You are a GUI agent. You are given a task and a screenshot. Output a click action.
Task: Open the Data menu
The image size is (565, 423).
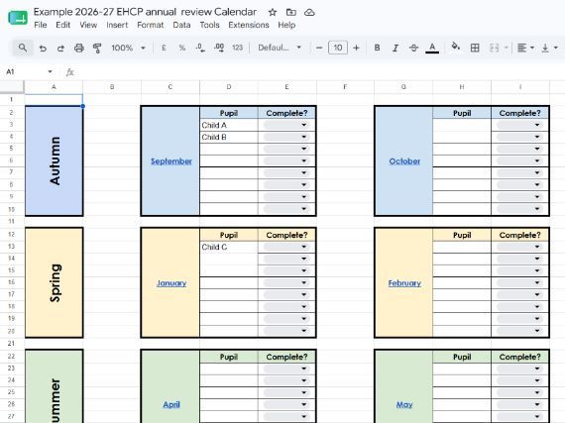[x=181, y=25]
